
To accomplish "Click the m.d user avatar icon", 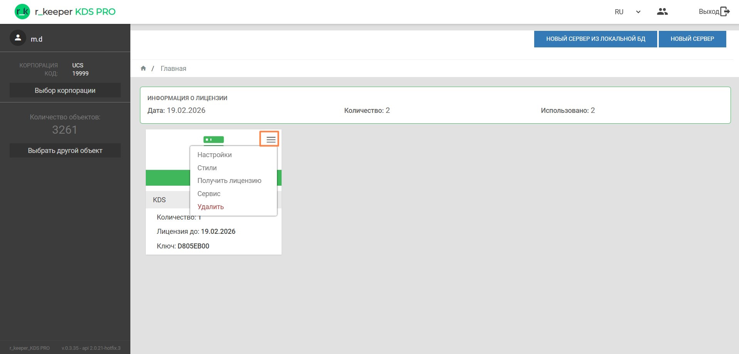I will (x=18, y=38).
